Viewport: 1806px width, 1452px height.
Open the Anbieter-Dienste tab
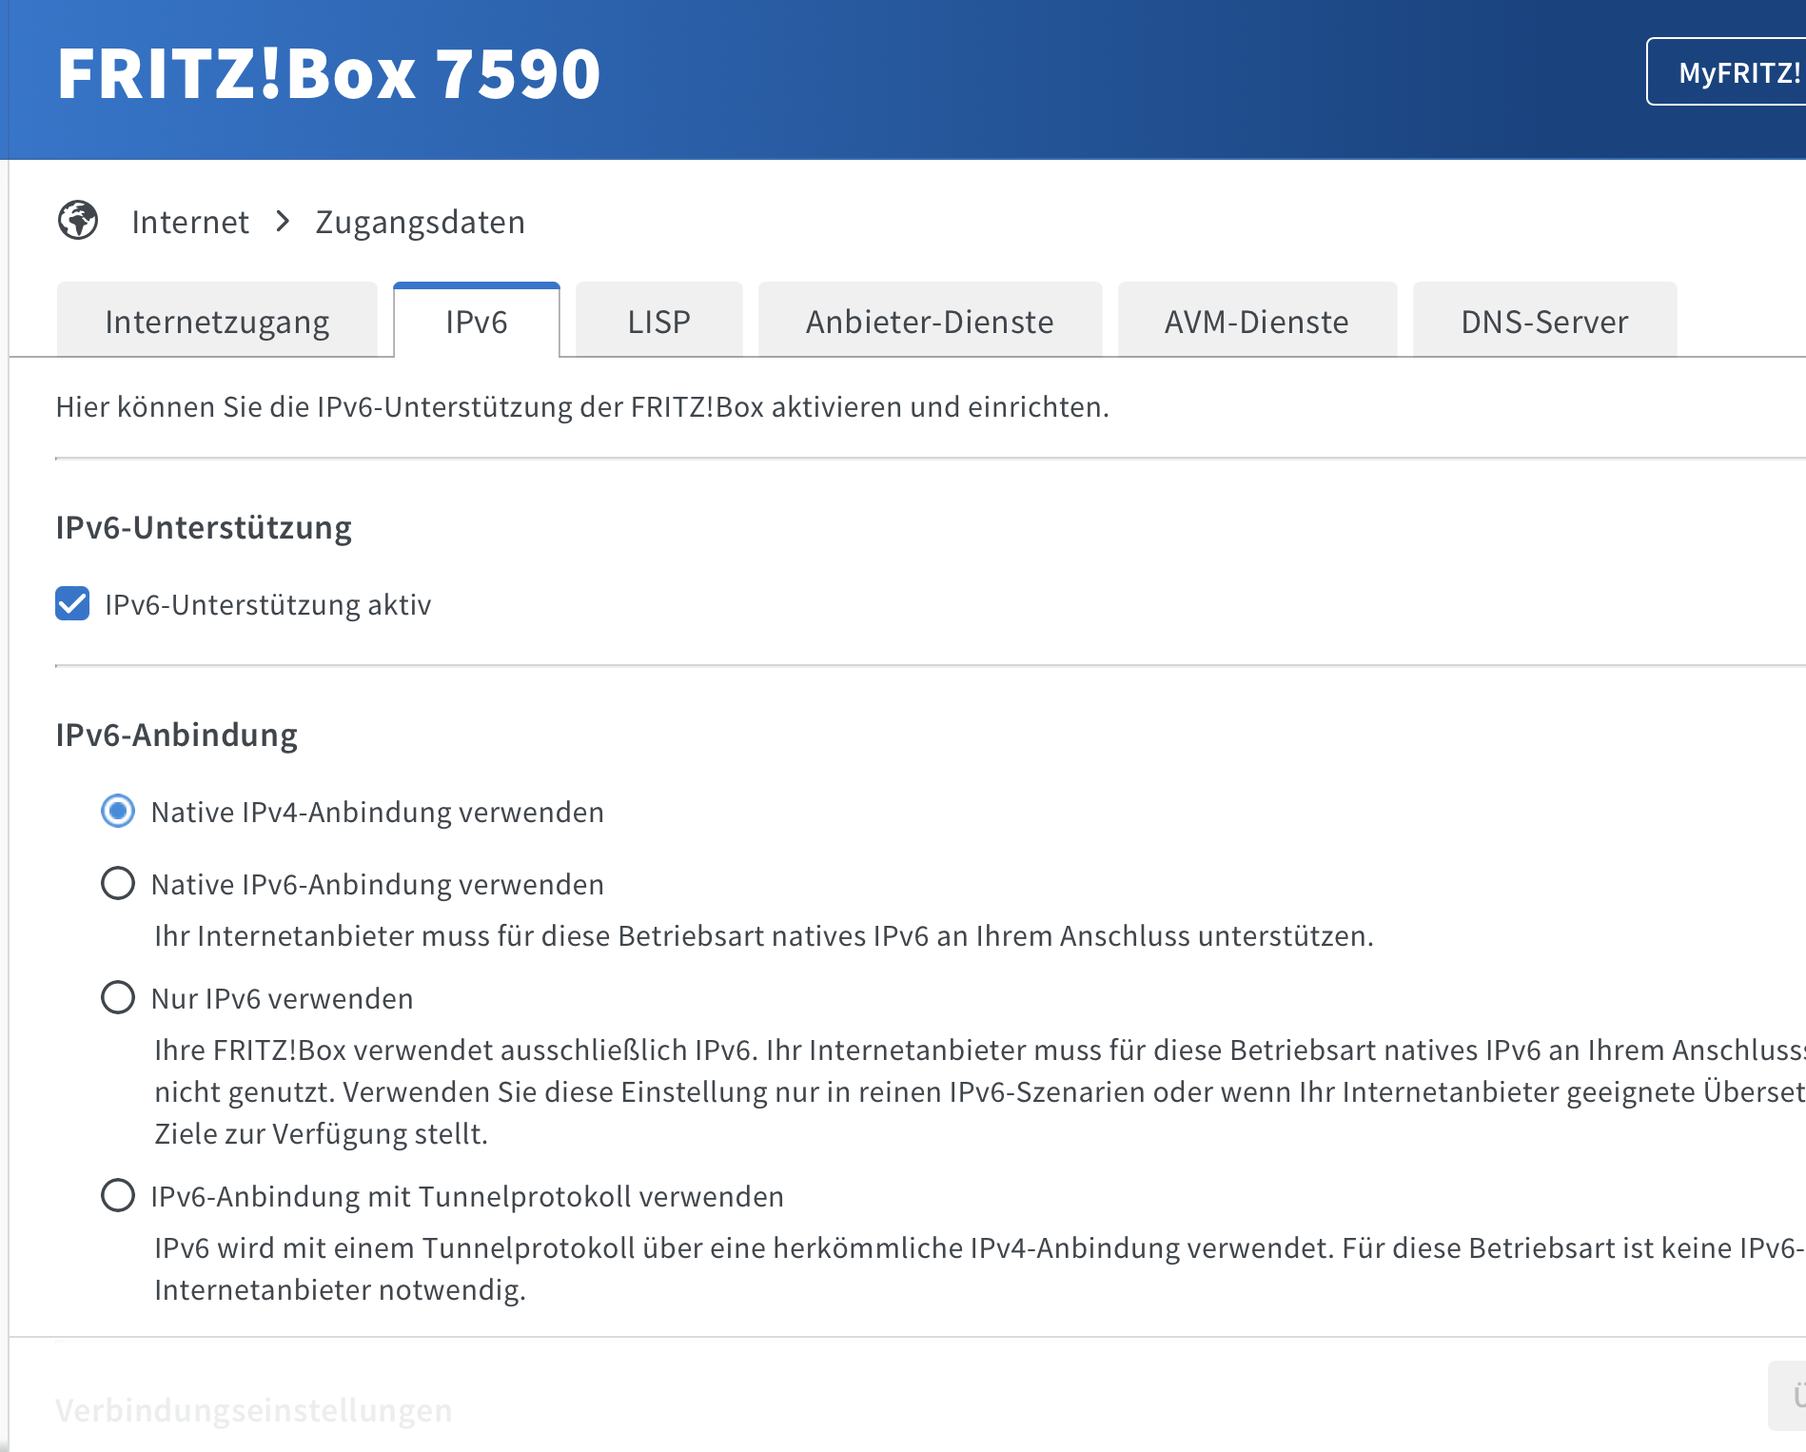click(930, 321)
